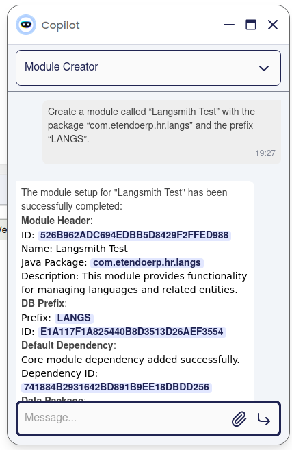
Task: Click the Copilot title text
Action: click(60, 25)
